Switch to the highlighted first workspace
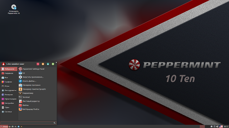Image resolution: width=229 pixels, height=128 pixels. click(x=202, y=127)
